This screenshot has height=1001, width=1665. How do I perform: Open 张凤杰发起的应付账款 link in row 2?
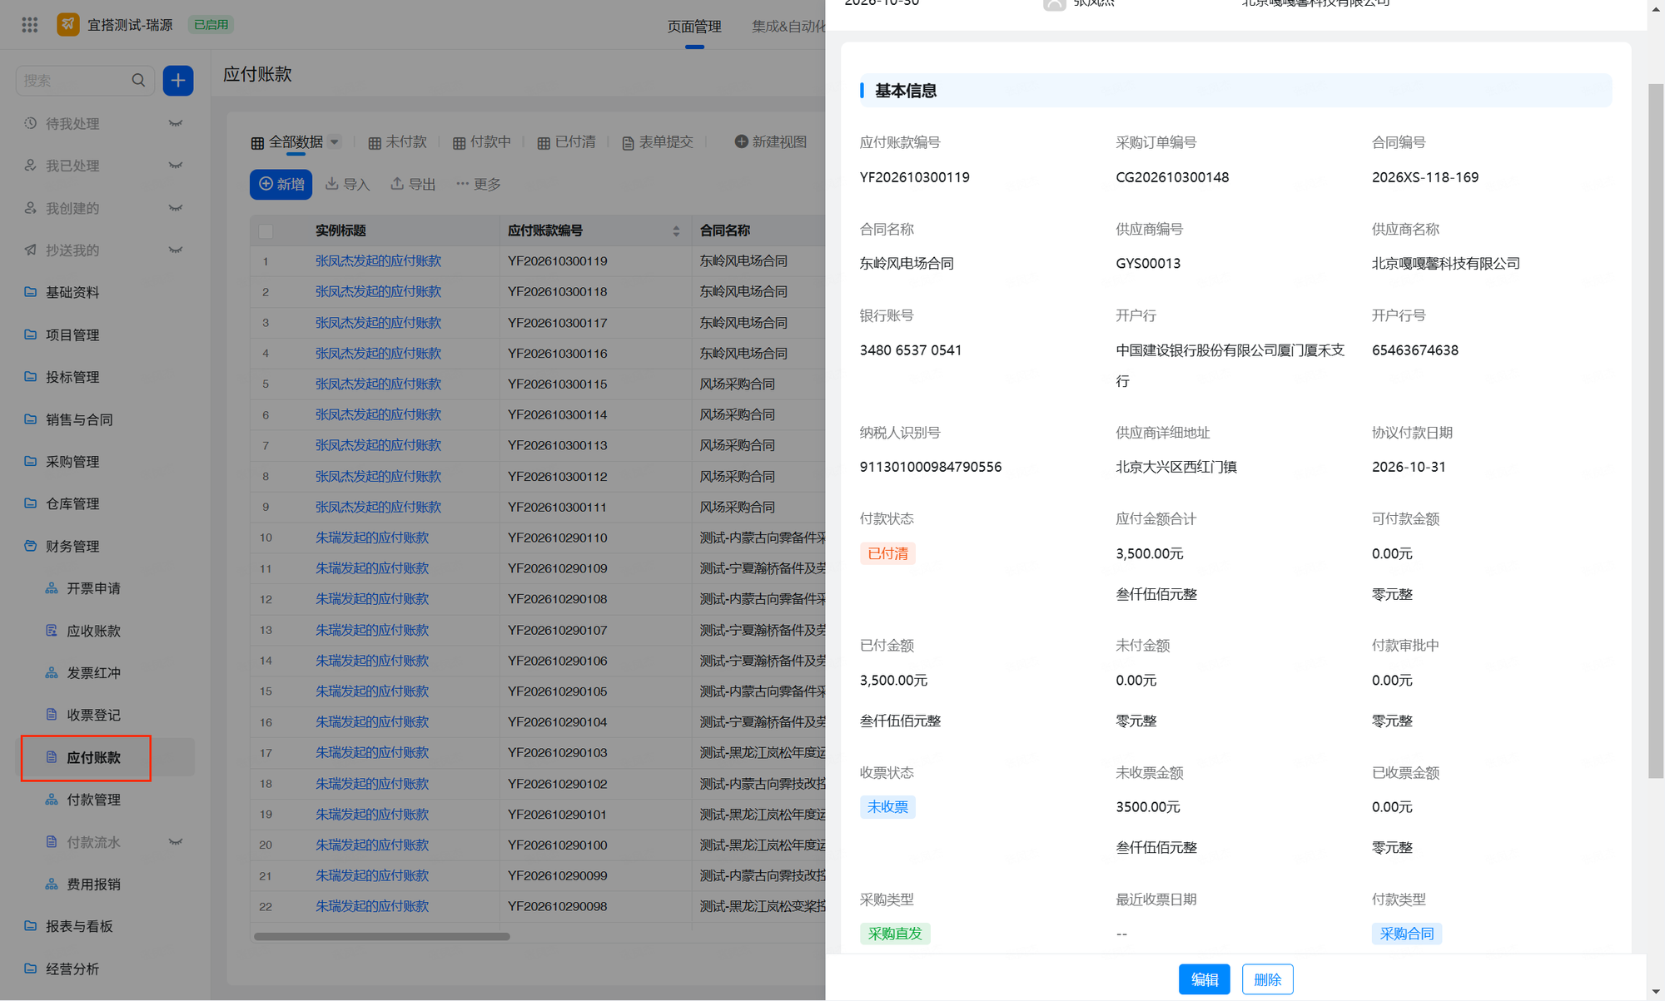click(x=378, y=292)
